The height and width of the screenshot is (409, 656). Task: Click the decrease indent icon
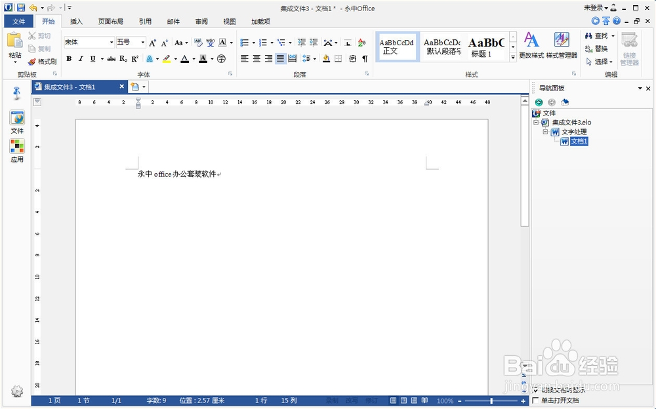301,42
